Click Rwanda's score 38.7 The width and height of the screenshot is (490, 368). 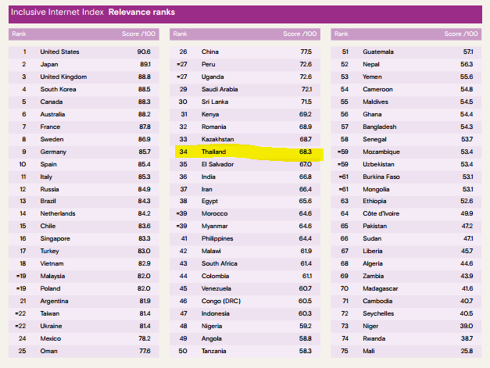[x=467, y=338]
